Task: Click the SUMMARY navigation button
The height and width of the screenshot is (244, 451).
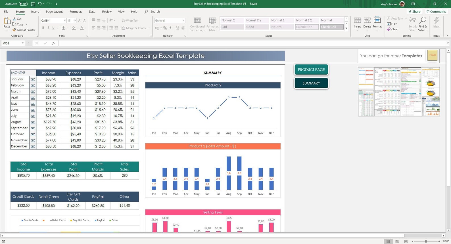Action: pos(311,83)
